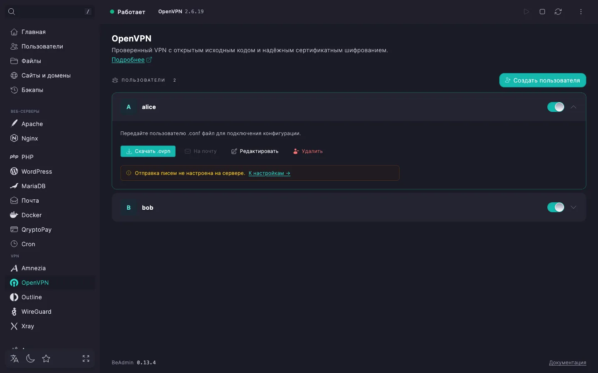
Task: Click Скачать .ovpn button
Action: click(148, 151)
